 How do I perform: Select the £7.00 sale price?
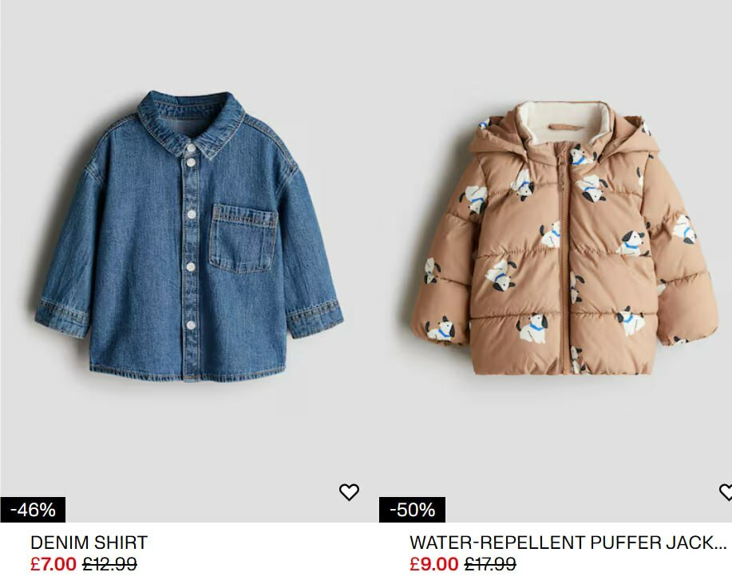point(53,564)
